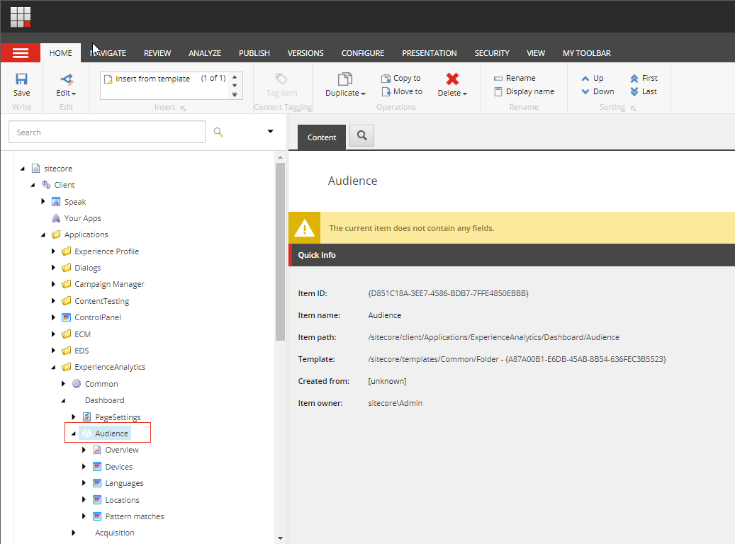This screenshot has width=735, height=544.
Task: Switch to the PRESENTATION ribbon tab
Action: [x=430, y=53]
